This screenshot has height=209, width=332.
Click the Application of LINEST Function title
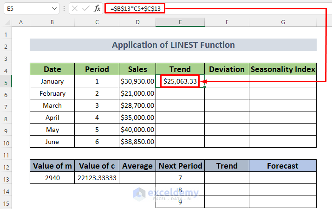pyautogui.click(x=173, y=45)
